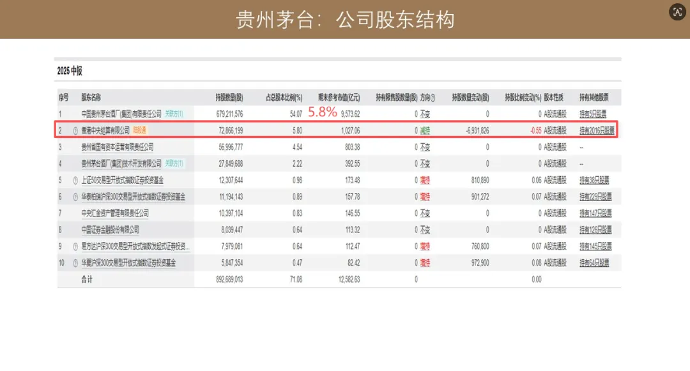Click the 679,211,576 shares value
This screenshot has height=371, width=690.
click(229, 114)
